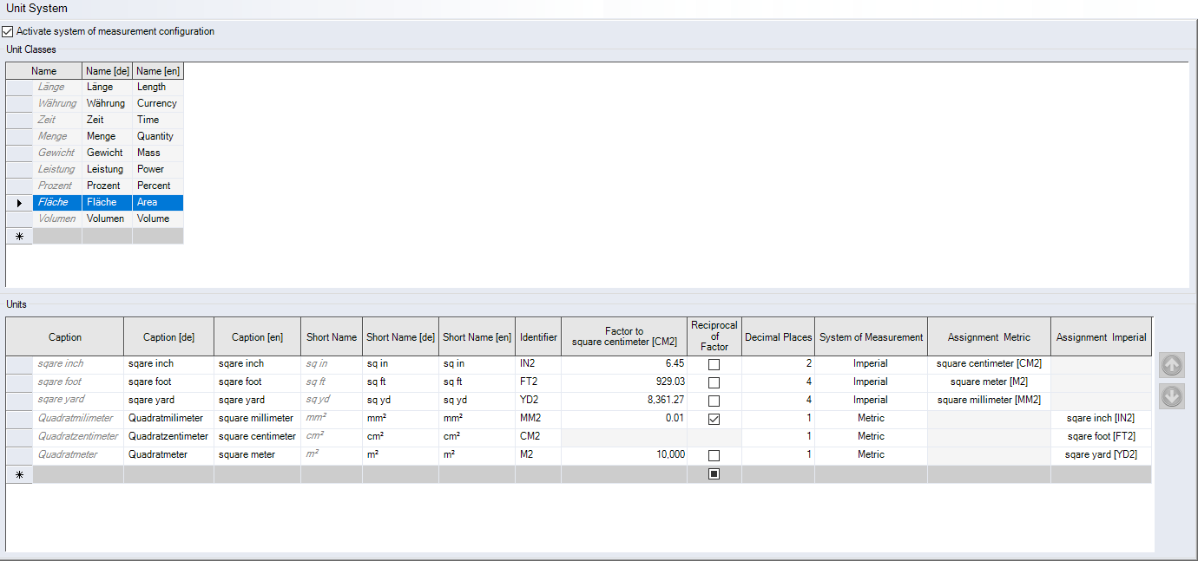The image size is (1198, 561).
Task: Open Assignment Imperial cell for Quadratzentimeter
Action: tap(1101, 436)
